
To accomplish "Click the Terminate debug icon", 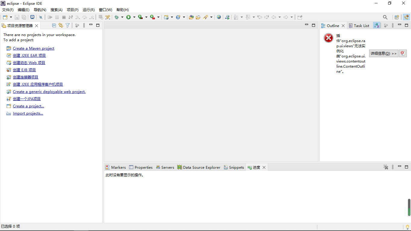I will pyautogui.click(x=64, y=17).
